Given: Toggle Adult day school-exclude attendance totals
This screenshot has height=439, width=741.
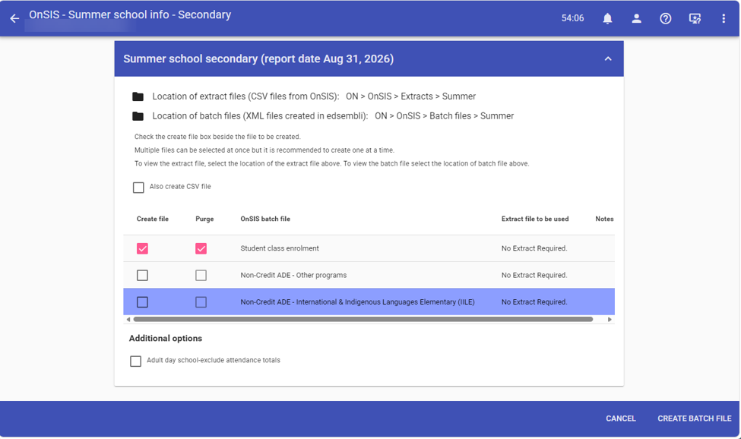Looking at the screenshot, I should (135, 361).
